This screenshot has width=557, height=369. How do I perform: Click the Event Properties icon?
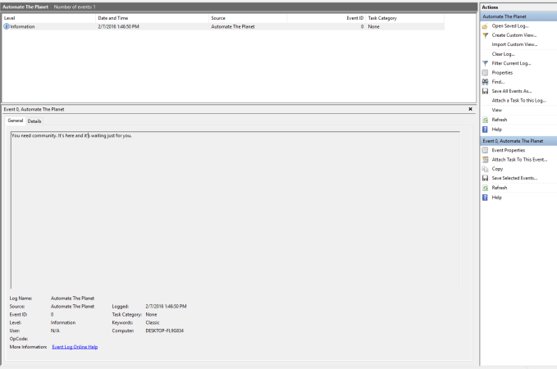[485, 150]
